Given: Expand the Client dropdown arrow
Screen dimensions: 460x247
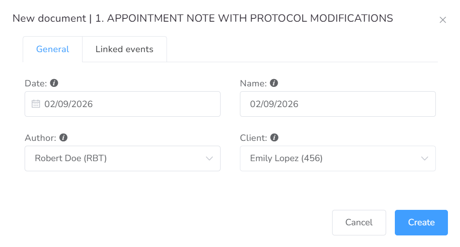Looking at the screenshot, I should click(x=425, y=158).
